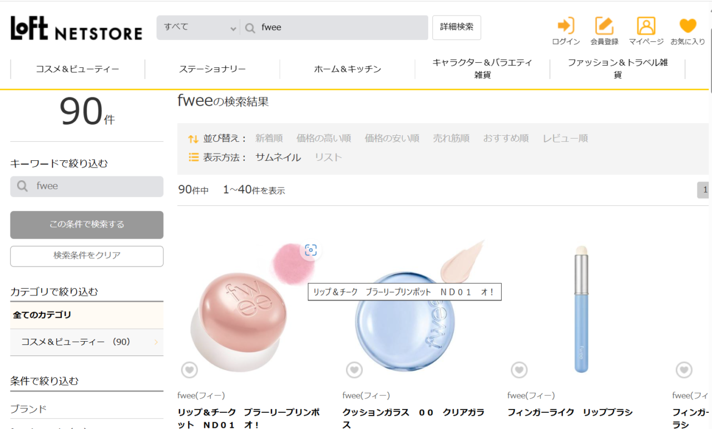Open フィンガーライク リップブラシ product title
Screen dimensions: 712x429
[570, 412]
